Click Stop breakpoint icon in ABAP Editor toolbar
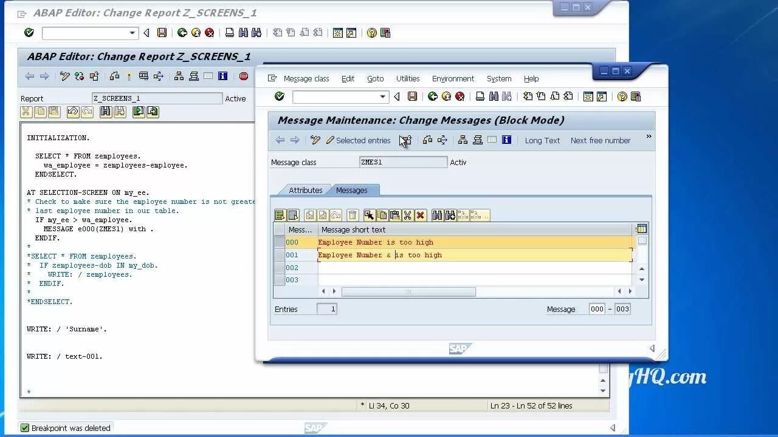 click(x=244, y=76)
